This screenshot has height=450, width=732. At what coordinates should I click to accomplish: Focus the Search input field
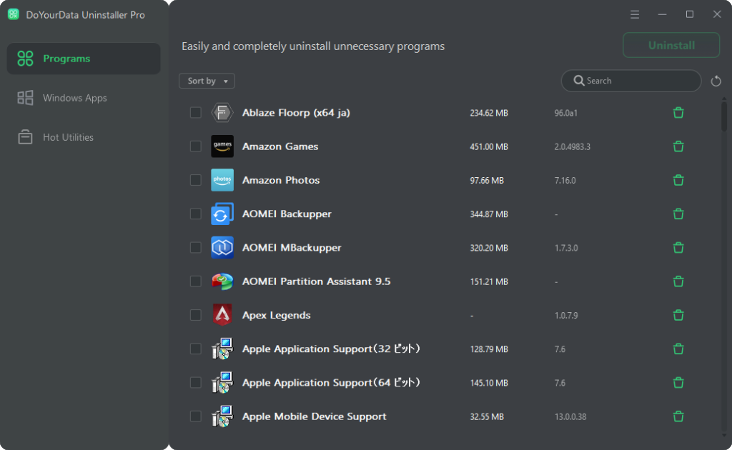coord(631,81)
